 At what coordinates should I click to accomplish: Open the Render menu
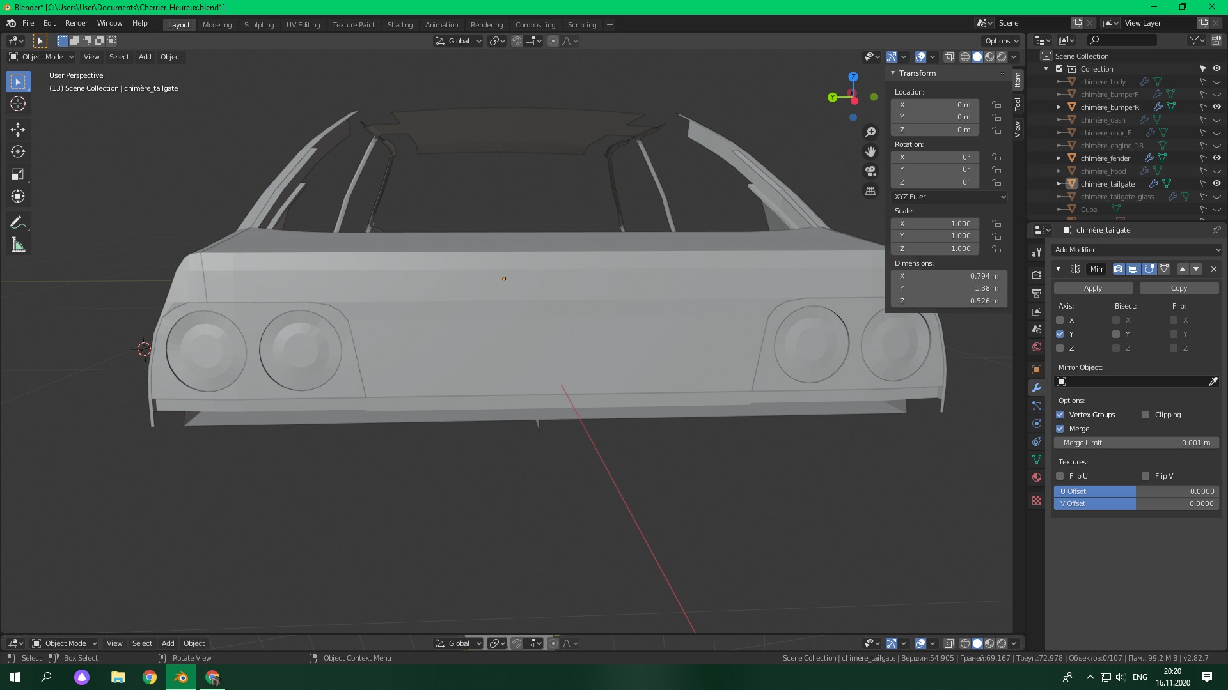pos(76,23)
